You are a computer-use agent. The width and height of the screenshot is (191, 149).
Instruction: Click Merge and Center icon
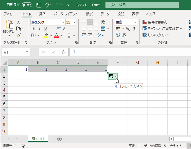(103, 29)
